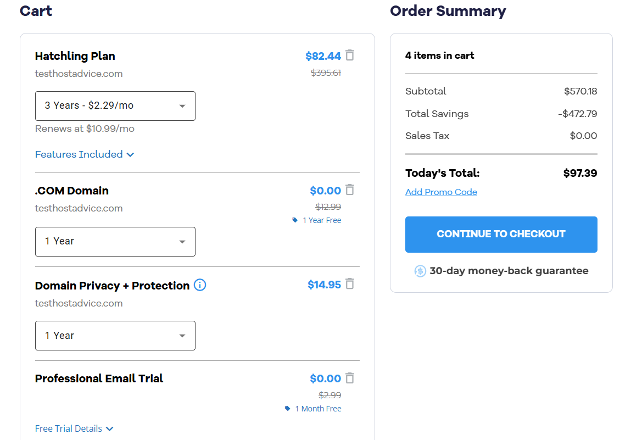Screen dimensions: 631x440
Task: Open the 3 Years - $2.29/mo term dropdown
Action: coord(115,106)
